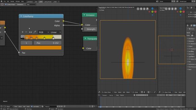Collapse the Emission node
This screenshot has width=196, height=110.
[84, 15]
